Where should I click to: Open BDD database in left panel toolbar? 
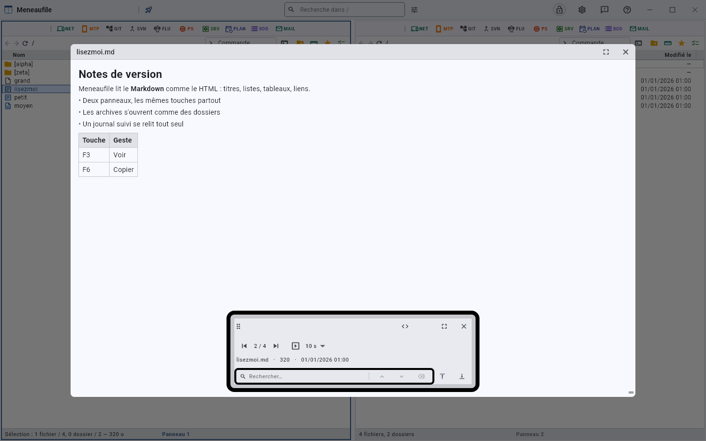point(260,29)
